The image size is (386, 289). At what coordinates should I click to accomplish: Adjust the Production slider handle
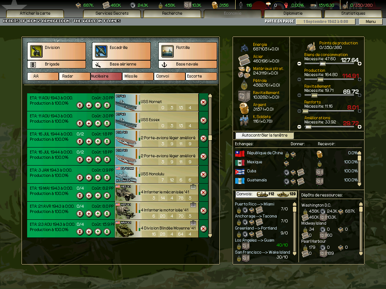tap(320, 79)
